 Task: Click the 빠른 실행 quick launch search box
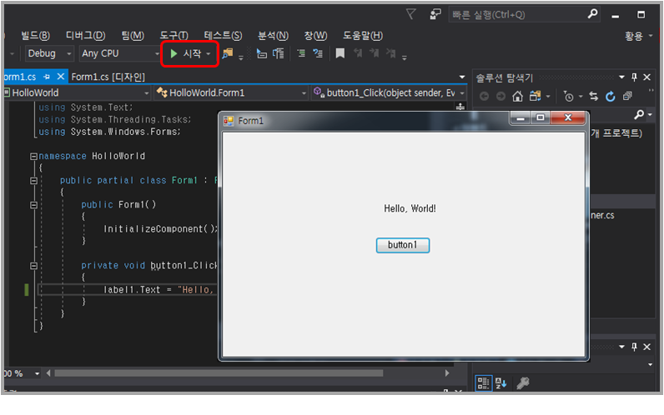click(x=517, y=14)
